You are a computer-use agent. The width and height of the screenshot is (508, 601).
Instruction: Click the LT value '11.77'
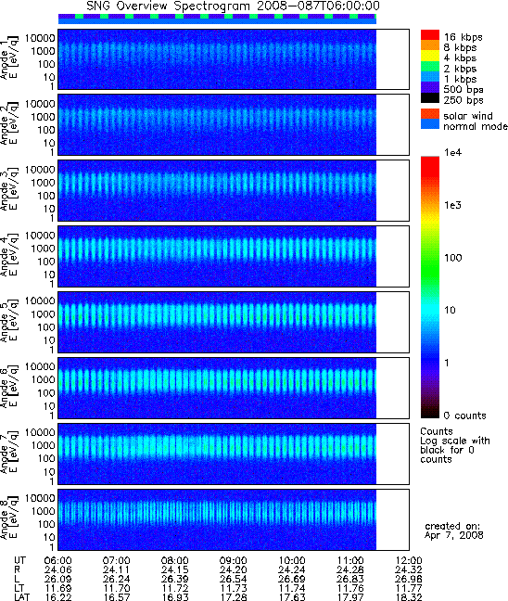(x=409, y=588)
